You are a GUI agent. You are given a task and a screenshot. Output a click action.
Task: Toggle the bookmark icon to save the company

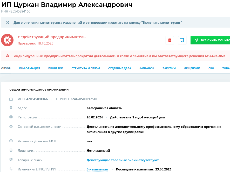click(x=182, y=40)
